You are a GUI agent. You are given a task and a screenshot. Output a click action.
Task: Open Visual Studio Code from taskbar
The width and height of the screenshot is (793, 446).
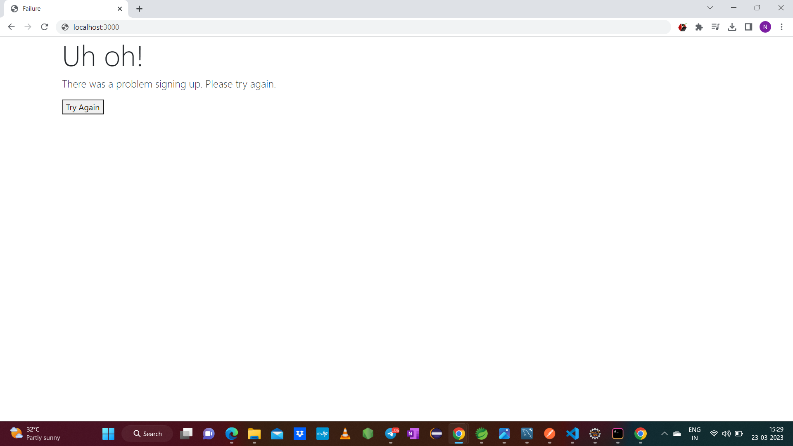572,434
